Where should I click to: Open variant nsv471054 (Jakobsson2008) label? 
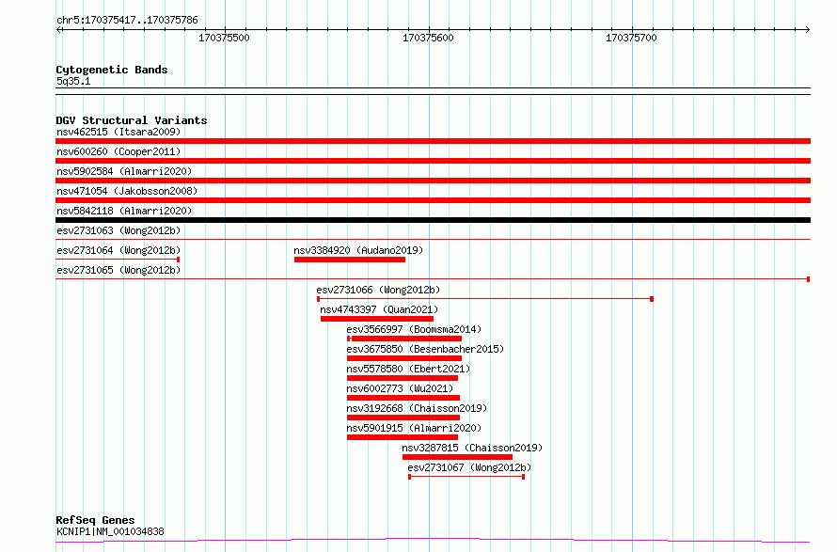click(127, 191)
